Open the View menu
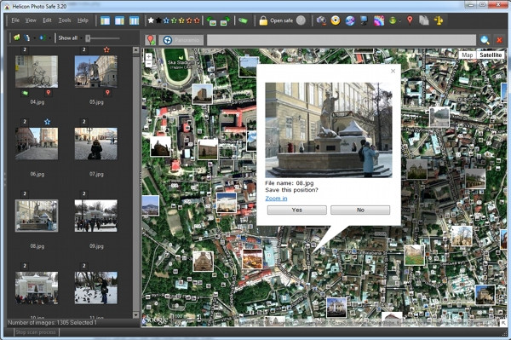Screen dimensions: 511x340 pyautogui.click(x=31, y=20)
